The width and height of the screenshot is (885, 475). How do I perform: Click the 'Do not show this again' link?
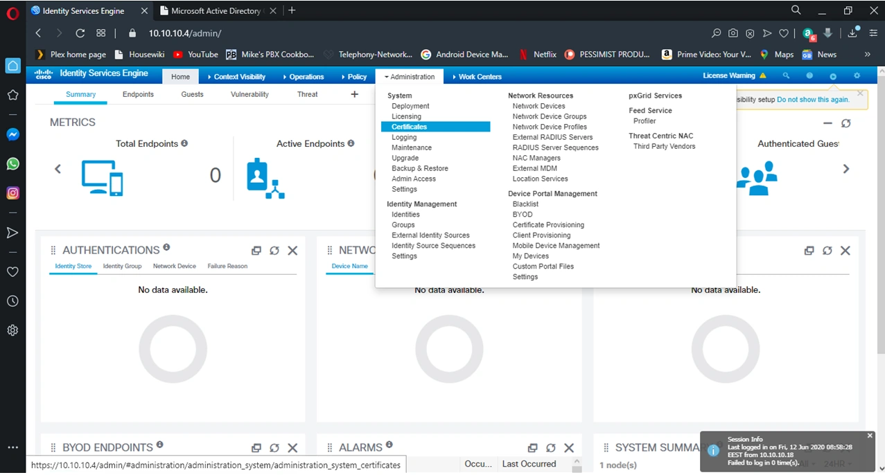click(x=813, y=100)
